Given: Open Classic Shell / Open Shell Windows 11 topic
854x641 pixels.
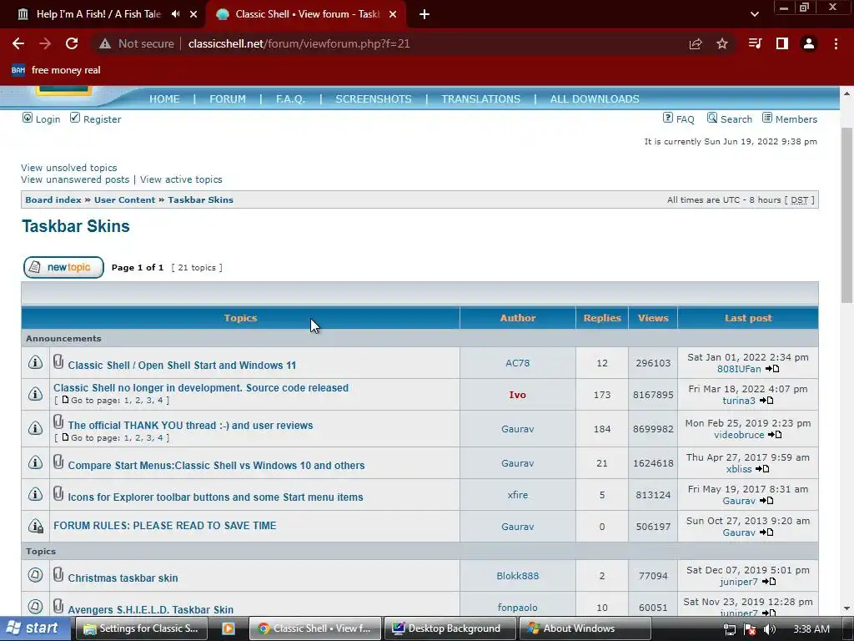Looking at the screenshot, I should click(x=182, y=366).
